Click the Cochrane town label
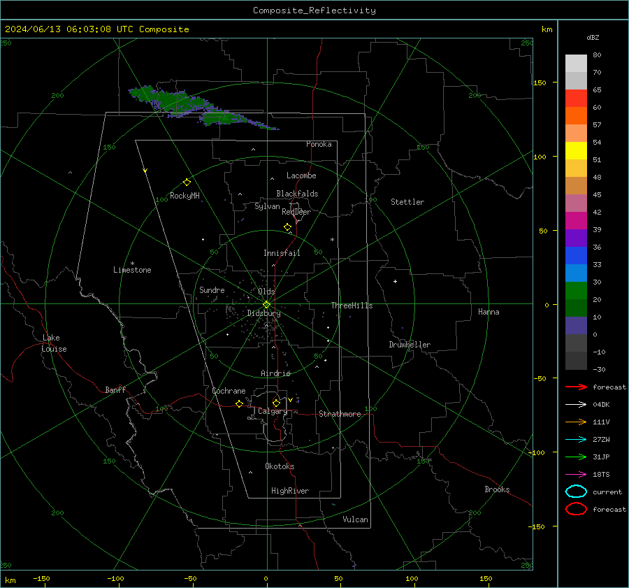 (x=229, y=391)
